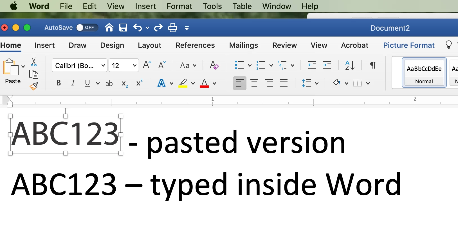Toggle strikethrough formatting

click(109, 83)
